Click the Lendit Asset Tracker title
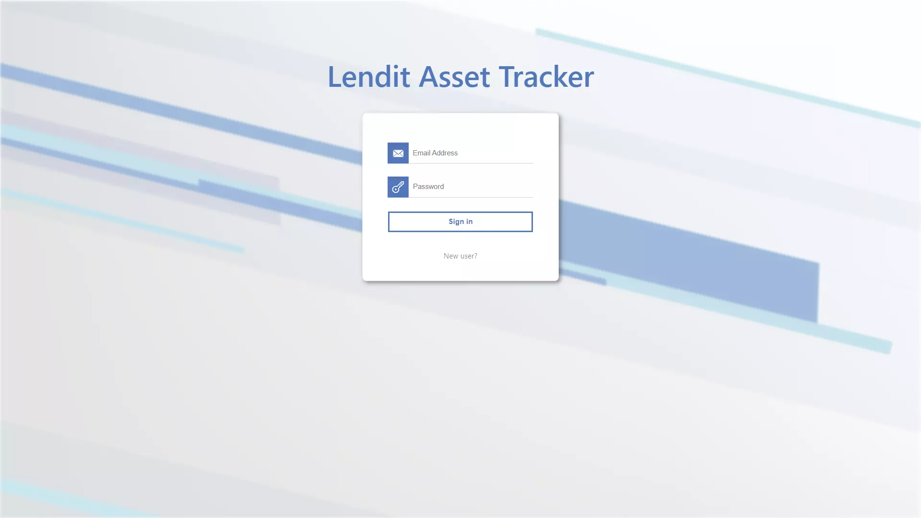921x518 pixels. [x=460, y=75]
